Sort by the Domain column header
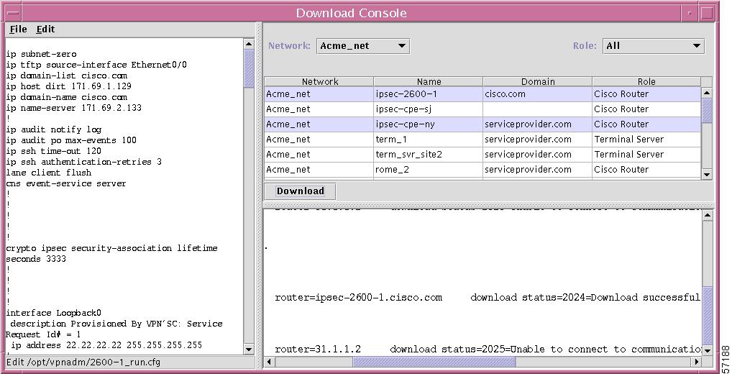 pos(538,82)
